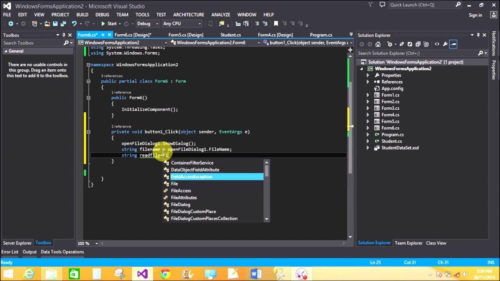Click the IntelliSense list scrollbar down arrow
This screenshot has height=281, width=500.
(x=267, y=219)
